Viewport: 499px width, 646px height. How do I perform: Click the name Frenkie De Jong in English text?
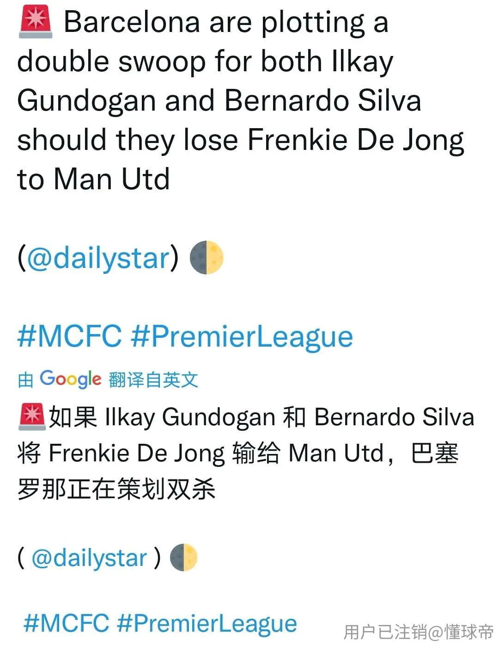click(x=356, y=141)
